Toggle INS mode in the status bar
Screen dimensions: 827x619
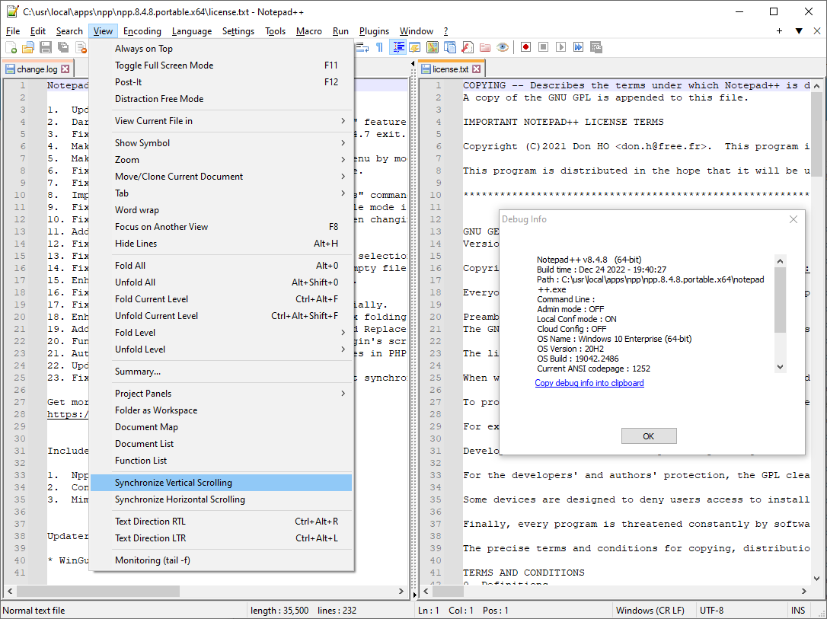click(x=797, y=611)
